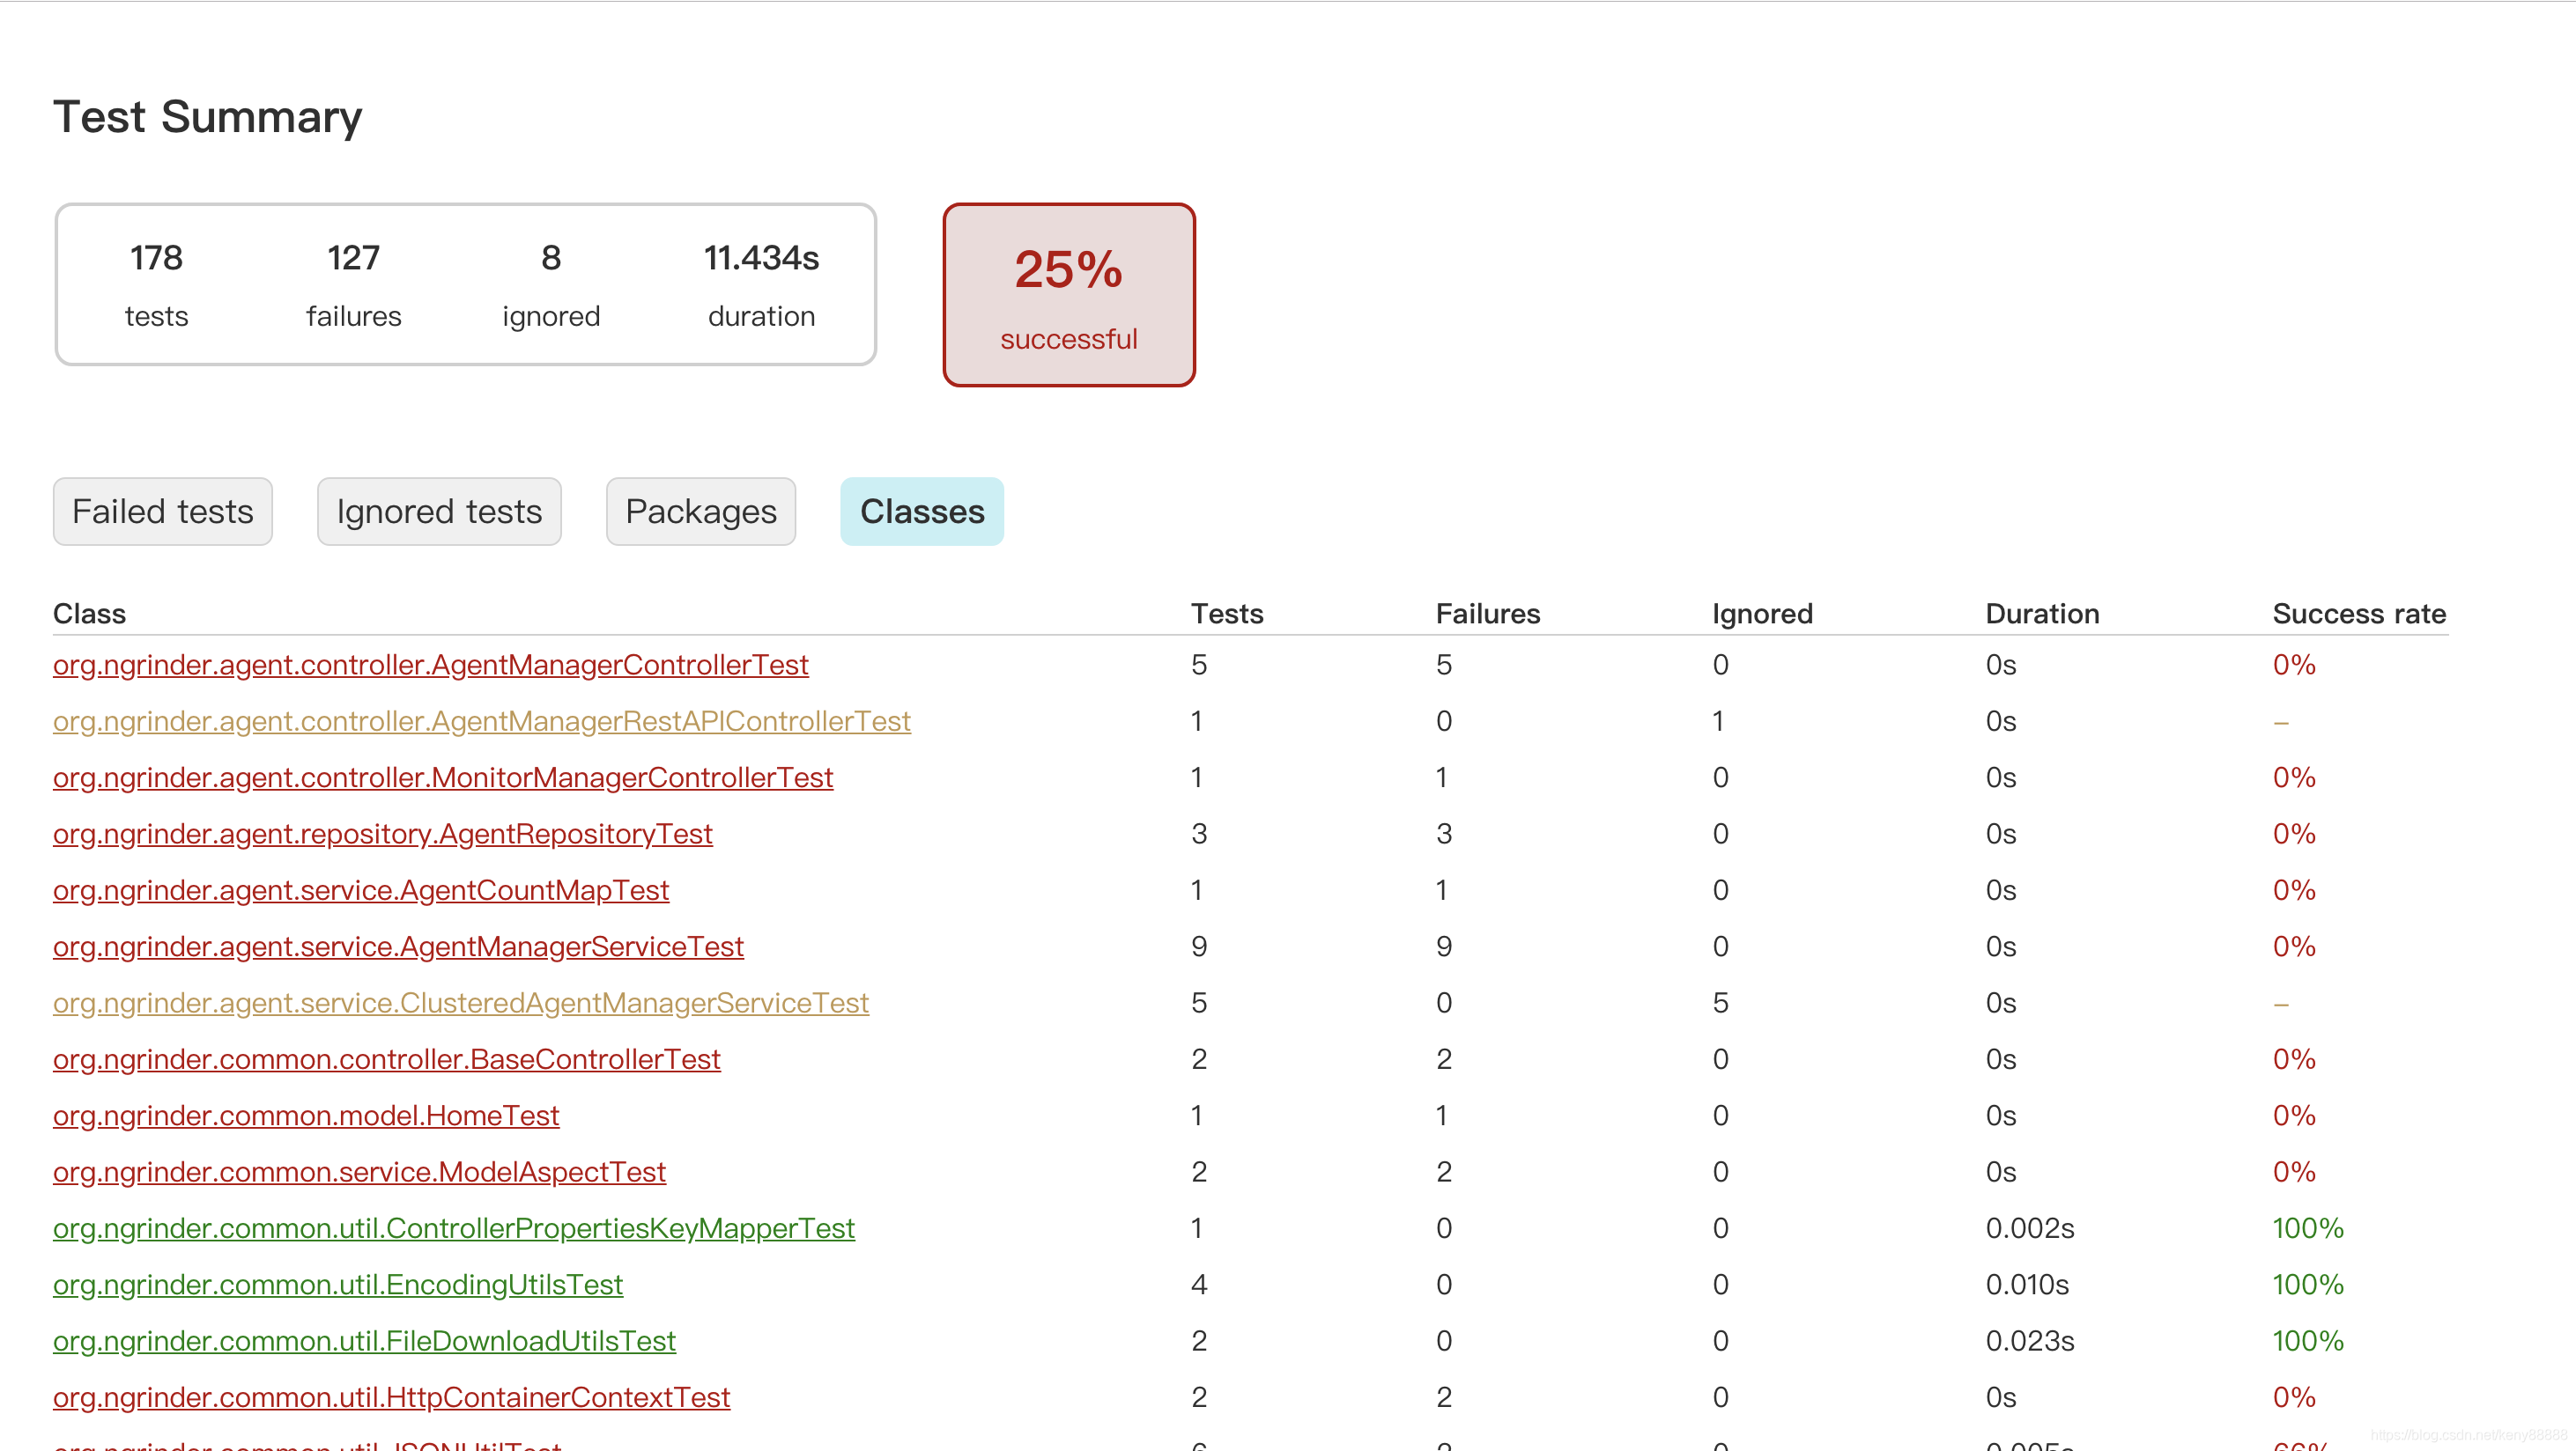Click the 25% successful summary box
Screen dimensions: 2576x1451
pyautogui.click(x=1068, y=295)
